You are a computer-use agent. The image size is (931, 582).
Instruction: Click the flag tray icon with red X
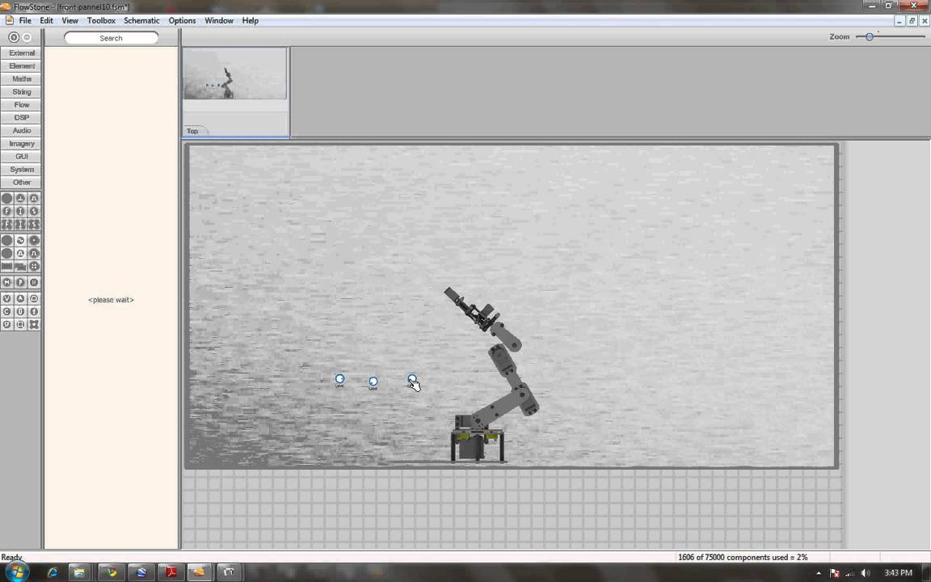point(835,573)
